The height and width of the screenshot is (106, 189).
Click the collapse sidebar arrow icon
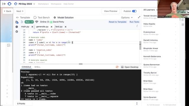point(4,4)
